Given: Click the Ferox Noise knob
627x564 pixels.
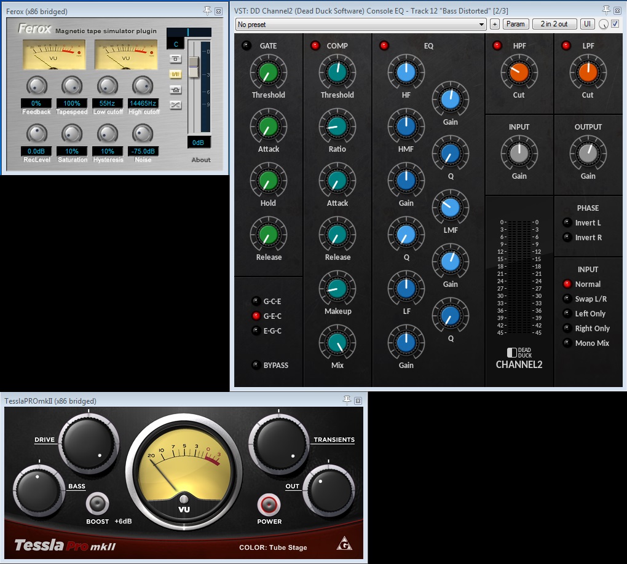Looking at the screenshot, I should (143, 133).
